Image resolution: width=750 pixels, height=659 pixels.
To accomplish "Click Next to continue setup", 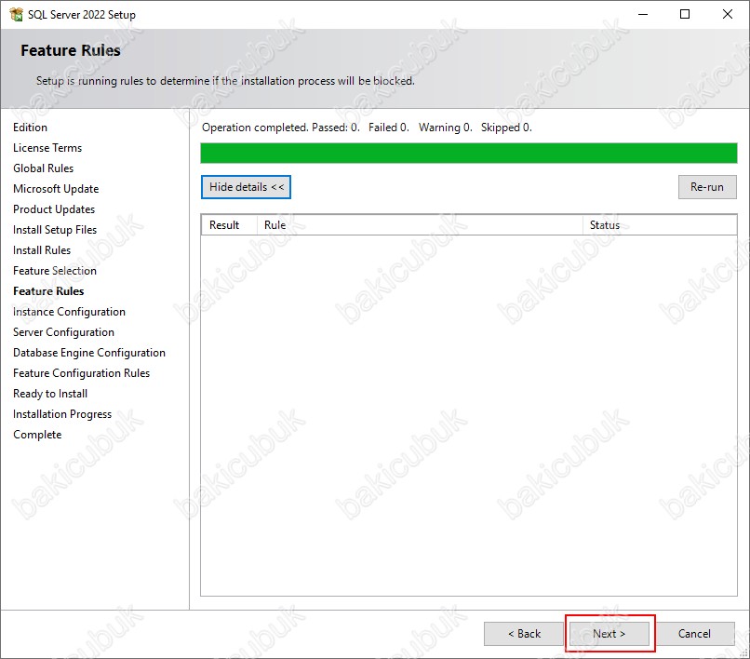I will tap(609, 634).
